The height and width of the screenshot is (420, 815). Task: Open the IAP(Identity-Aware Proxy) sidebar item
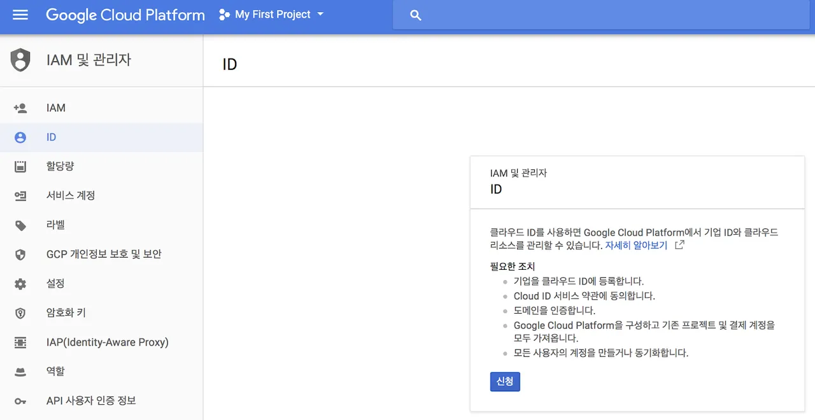(x=101, y=342)
